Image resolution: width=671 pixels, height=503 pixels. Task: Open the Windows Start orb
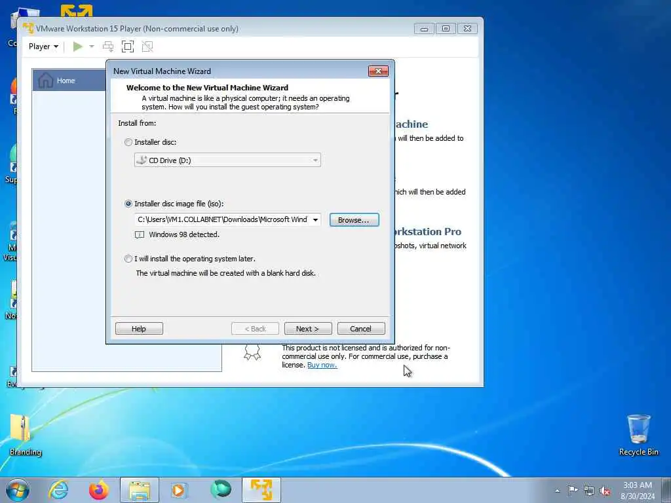[18, 490]
